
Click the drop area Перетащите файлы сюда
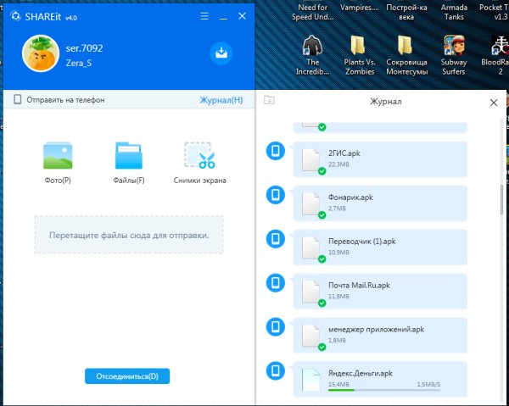click(x=129, y=235)
